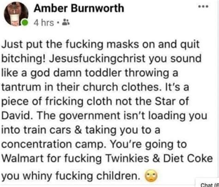Viewport: 219px width, 187px height.
Task: Click the green online status dot
Action: coord(24,23)
